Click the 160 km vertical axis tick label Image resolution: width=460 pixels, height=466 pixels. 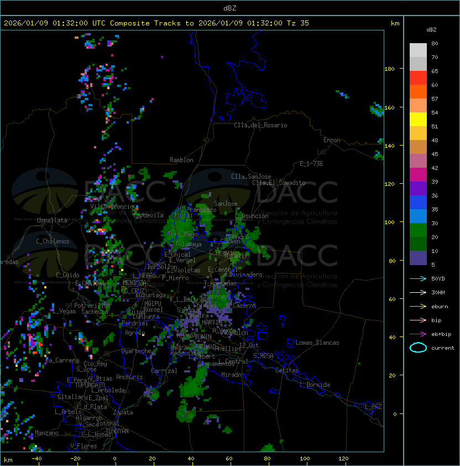[389, 107]
